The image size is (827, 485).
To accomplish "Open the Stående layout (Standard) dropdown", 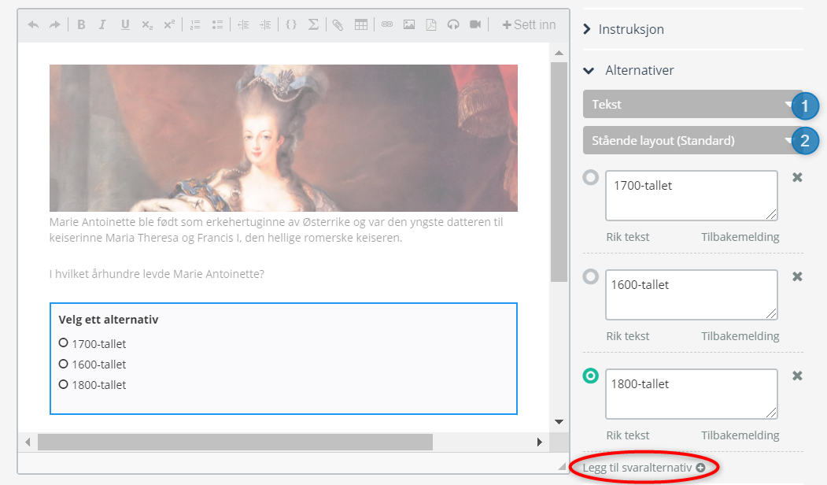I will pos(693,140).
